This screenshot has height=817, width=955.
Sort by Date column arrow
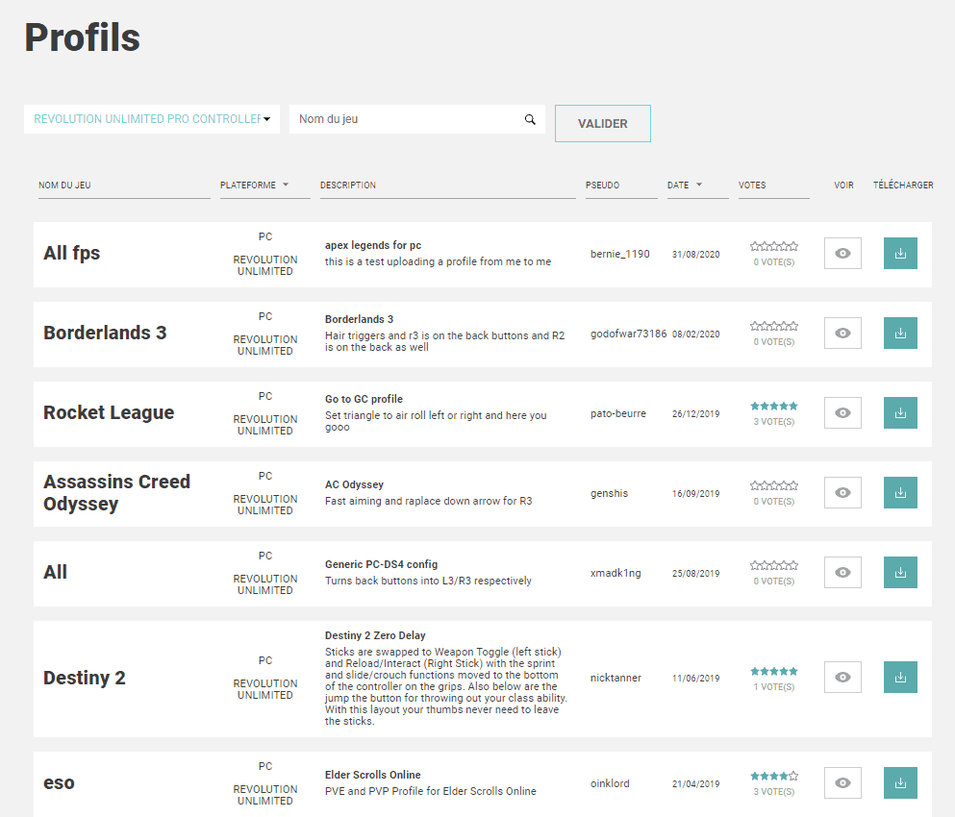point(699,185)
